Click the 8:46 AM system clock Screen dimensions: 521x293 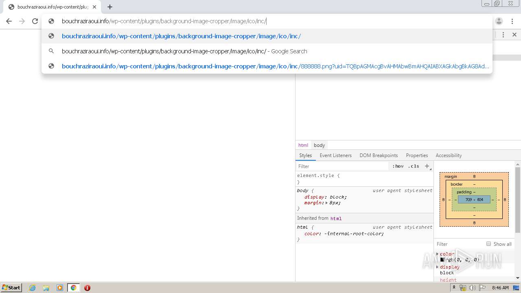[500, 288]
